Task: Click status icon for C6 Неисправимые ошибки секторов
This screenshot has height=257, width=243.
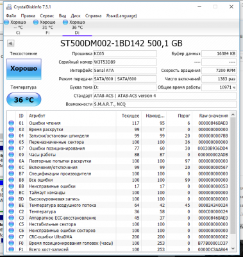Action: tap(11, 231)
